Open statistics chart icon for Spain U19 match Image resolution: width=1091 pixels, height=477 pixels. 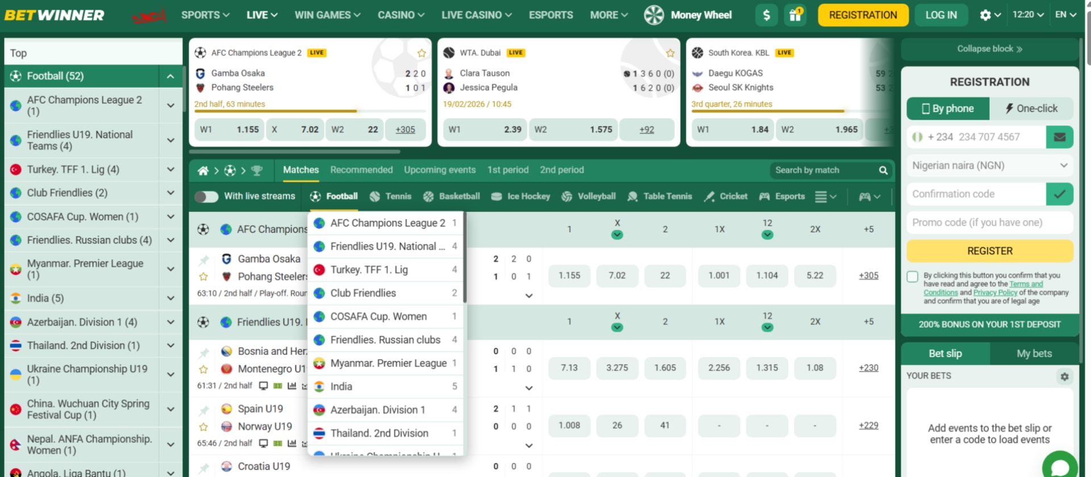tap(292, 444)
